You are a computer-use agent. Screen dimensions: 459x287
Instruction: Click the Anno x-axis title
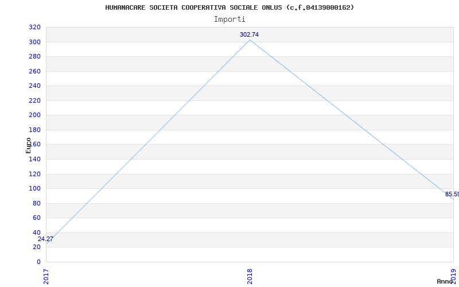coord(444,281)
